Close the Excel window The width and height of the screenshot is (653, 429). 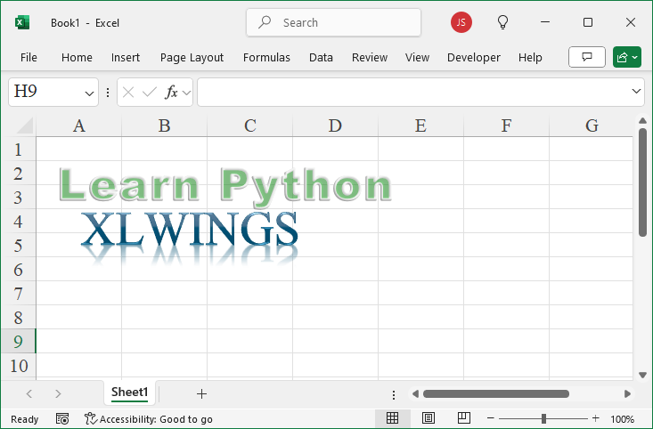coord(631,22)
